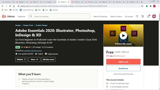Viewport: 160px width, 90px height.
Task: Open the Categories menu
Action: tap(21, 16)
